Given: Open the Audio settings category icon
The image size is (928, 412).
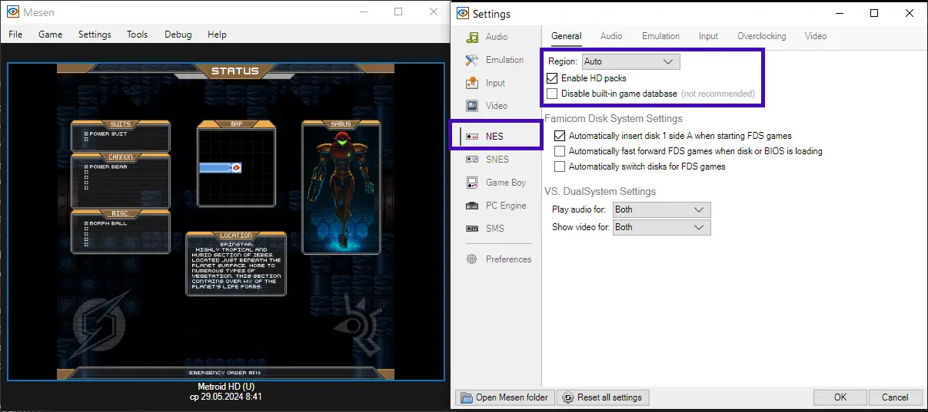Looking at the screenshot, I should [x=472, y=37].
